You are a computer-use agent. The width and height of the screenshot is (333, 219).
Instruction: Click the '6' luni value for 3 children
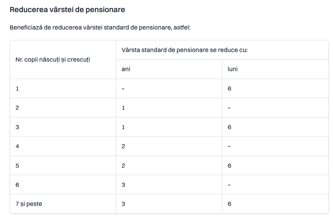[229, 127]
